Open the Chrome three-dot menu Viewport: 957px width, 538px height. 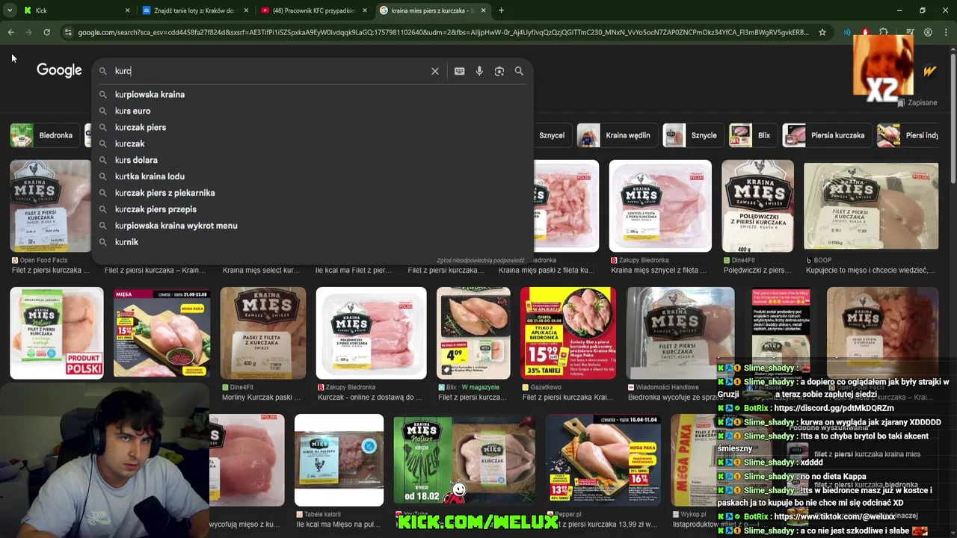click(946, 32)
